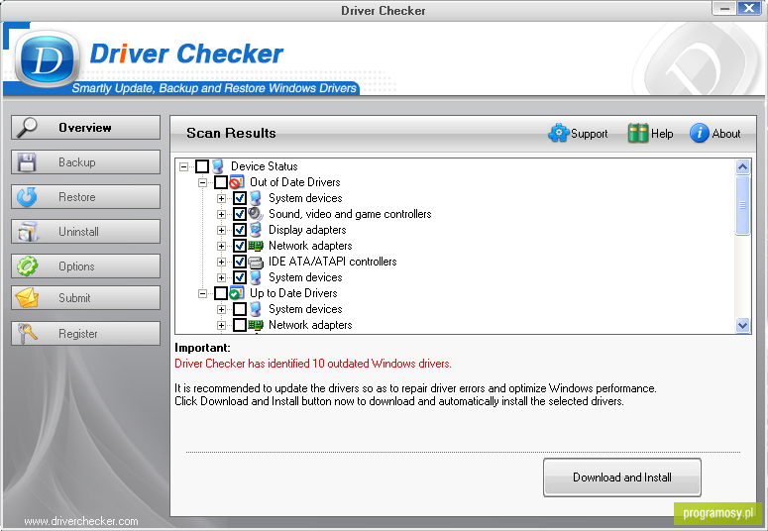
Task: Uncheck the first System devices checkbox under Out of Date
Action: [x=240, y=198]
